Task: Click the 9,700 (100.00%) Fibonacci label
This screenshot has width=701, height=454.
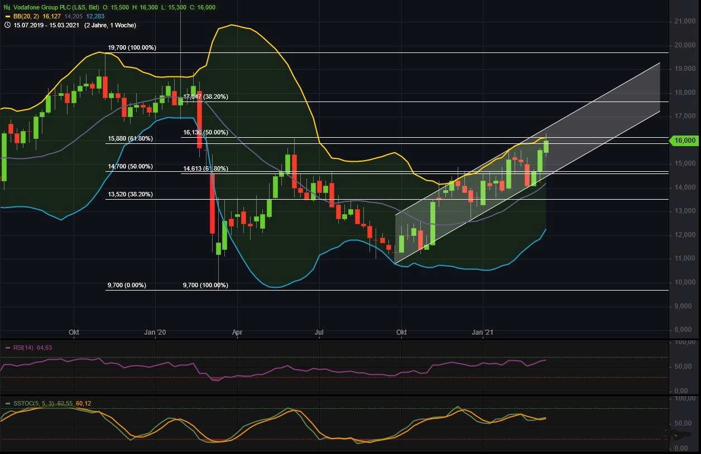Action: point(205,285)
